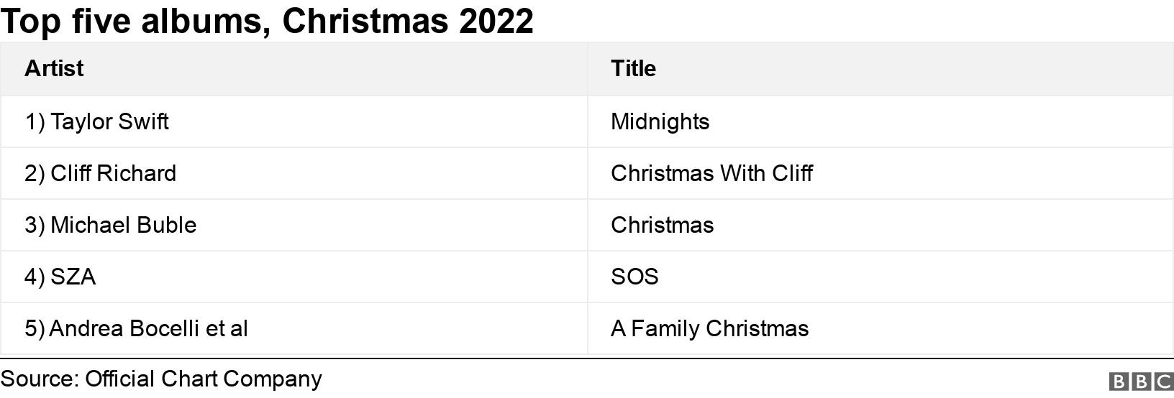Click the Taylor Swift artist cell
Viewport: 1174px width, 398px height.
pyautogui.click(x=109, y=121)
